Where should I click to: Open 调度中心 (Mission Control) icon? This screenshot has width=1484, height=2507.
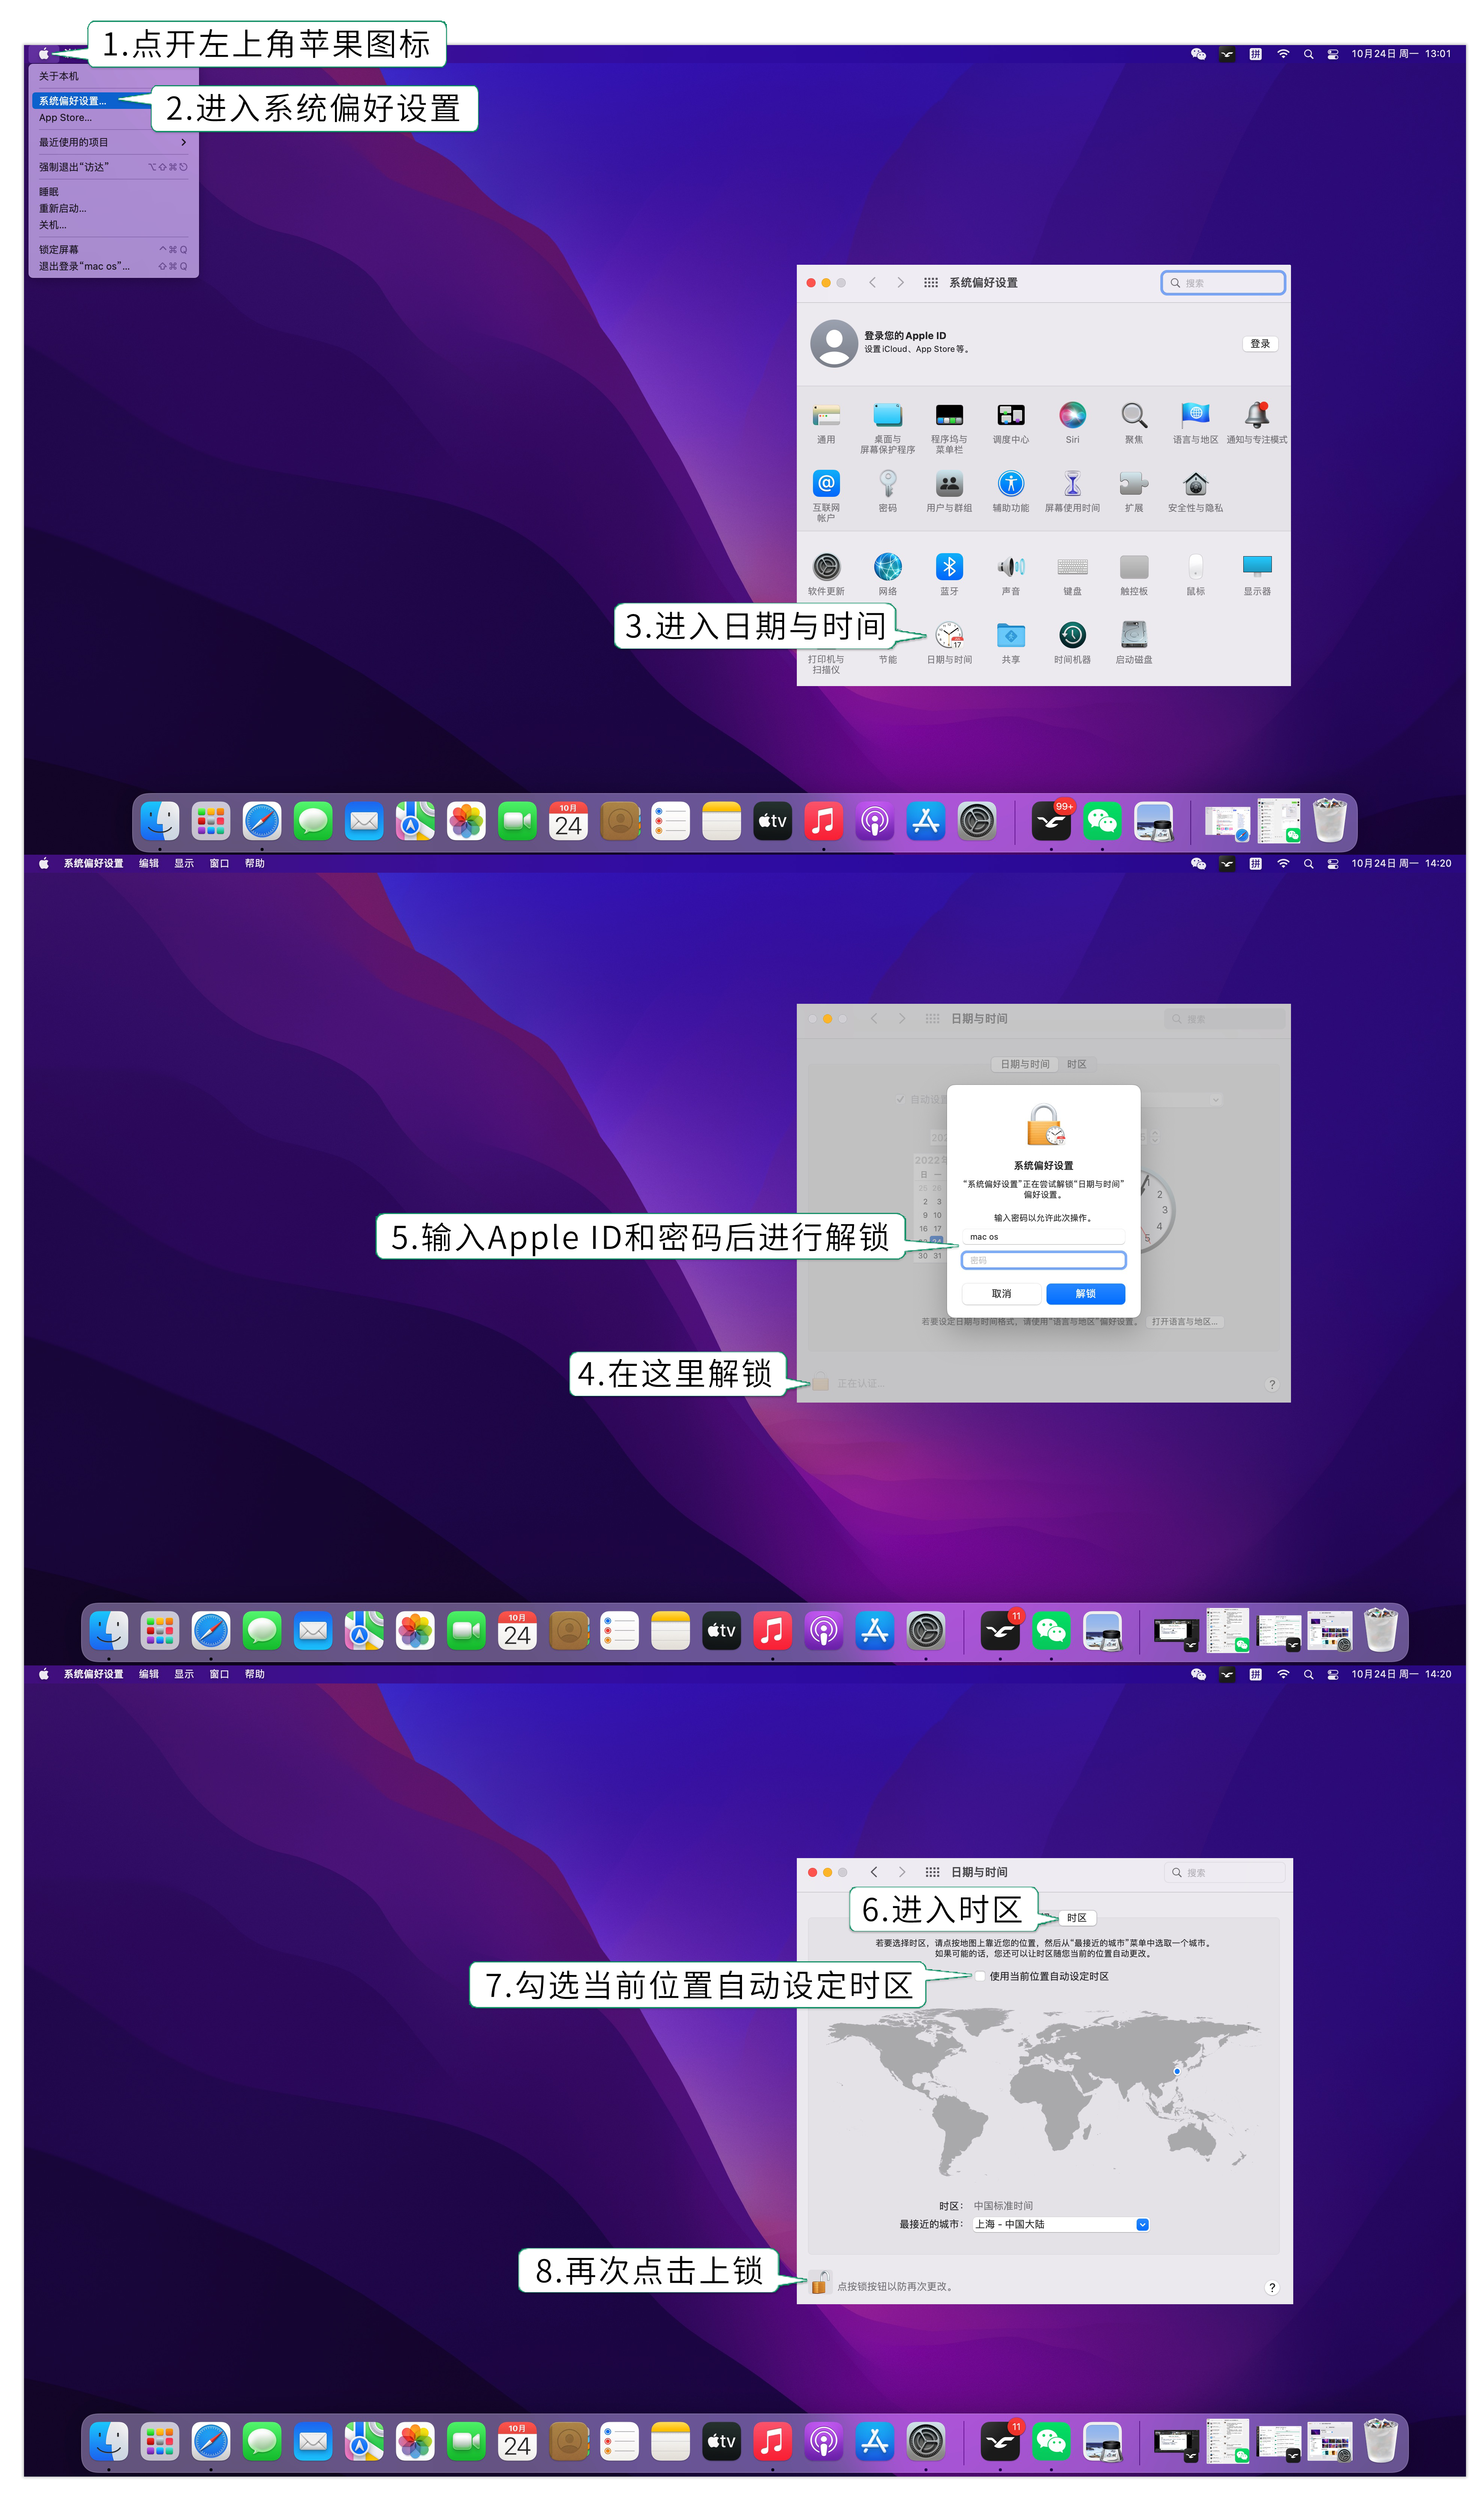(1011, 415)
